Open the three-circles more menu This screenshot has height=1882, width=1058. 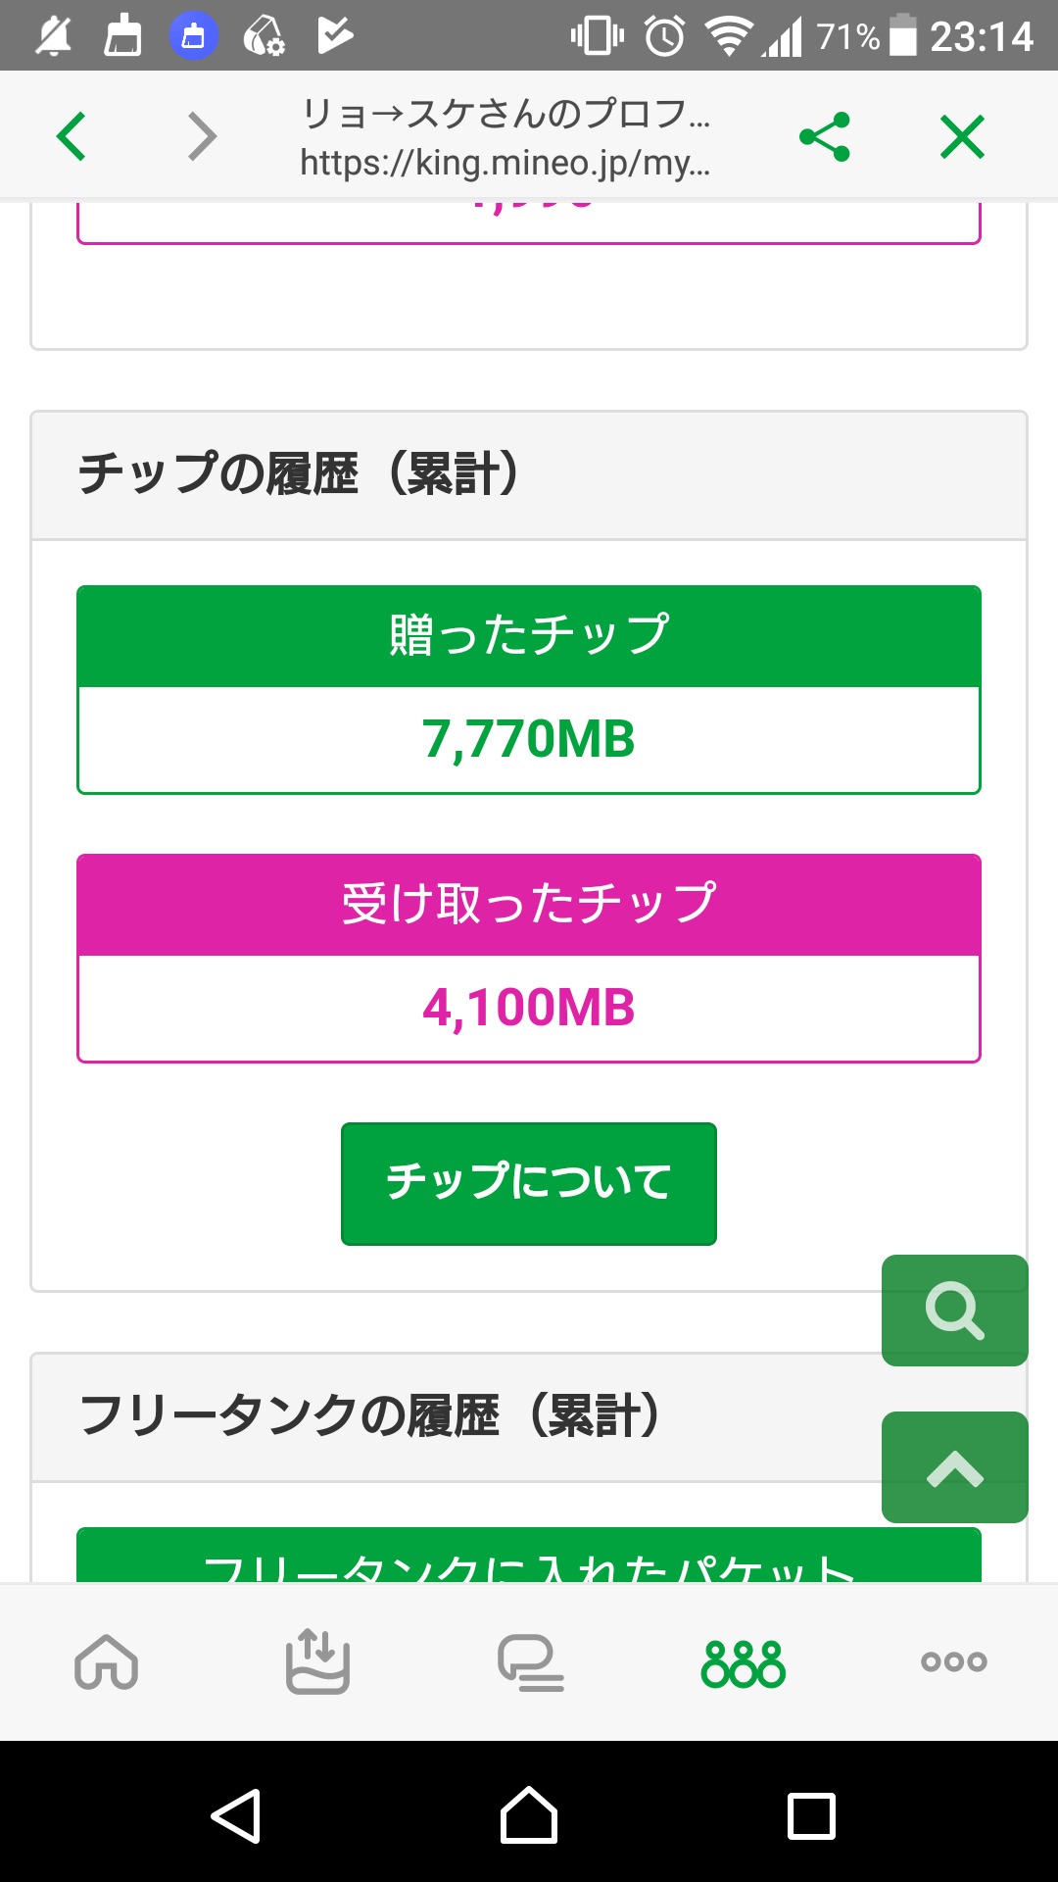pos(953,1662)
